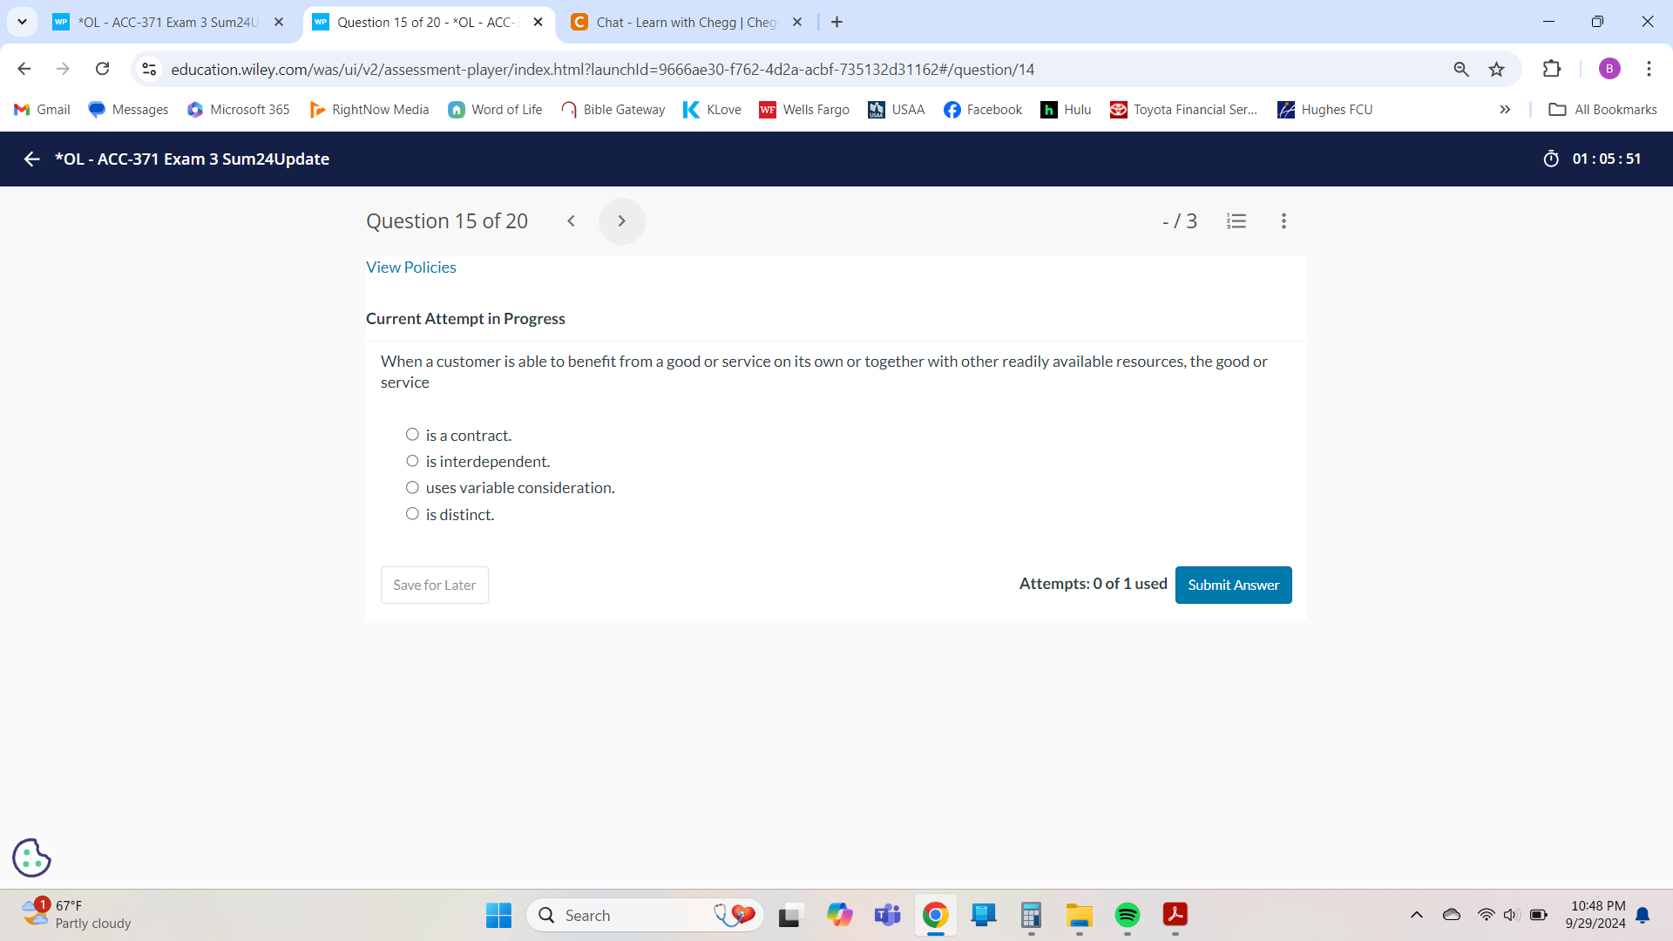This screenshot has height=941, width=1673.
Task: Open the question list icon
Action: coord(1236,220)
